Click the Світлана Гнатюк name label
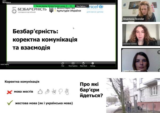 point(130,44)
